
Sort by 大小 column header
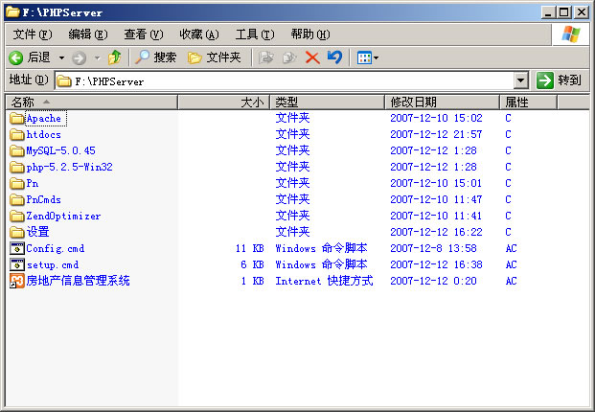click(251, 102)
